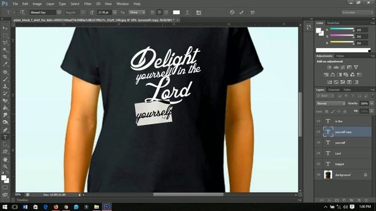Hide the 'Delight' text layer
The image size is (376, 211).
click(318, 164)
